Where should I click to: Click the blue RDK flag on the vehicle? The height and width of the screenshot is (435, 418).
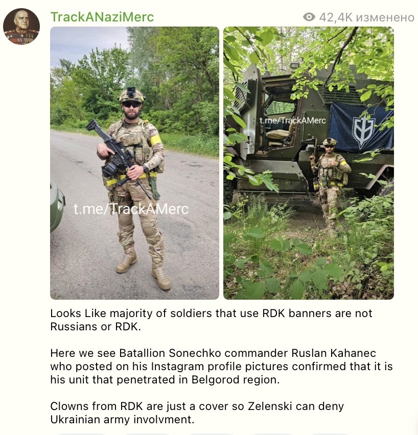point(361,127)
